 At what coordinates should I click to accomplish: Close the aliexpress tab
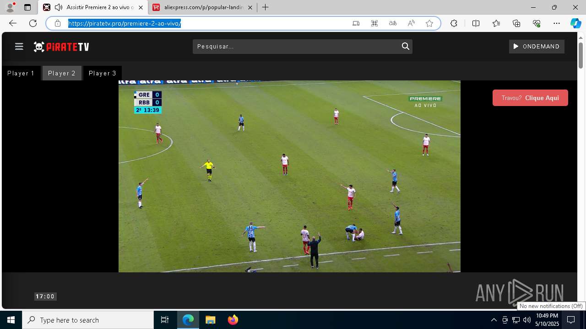[x=250, y=7]
